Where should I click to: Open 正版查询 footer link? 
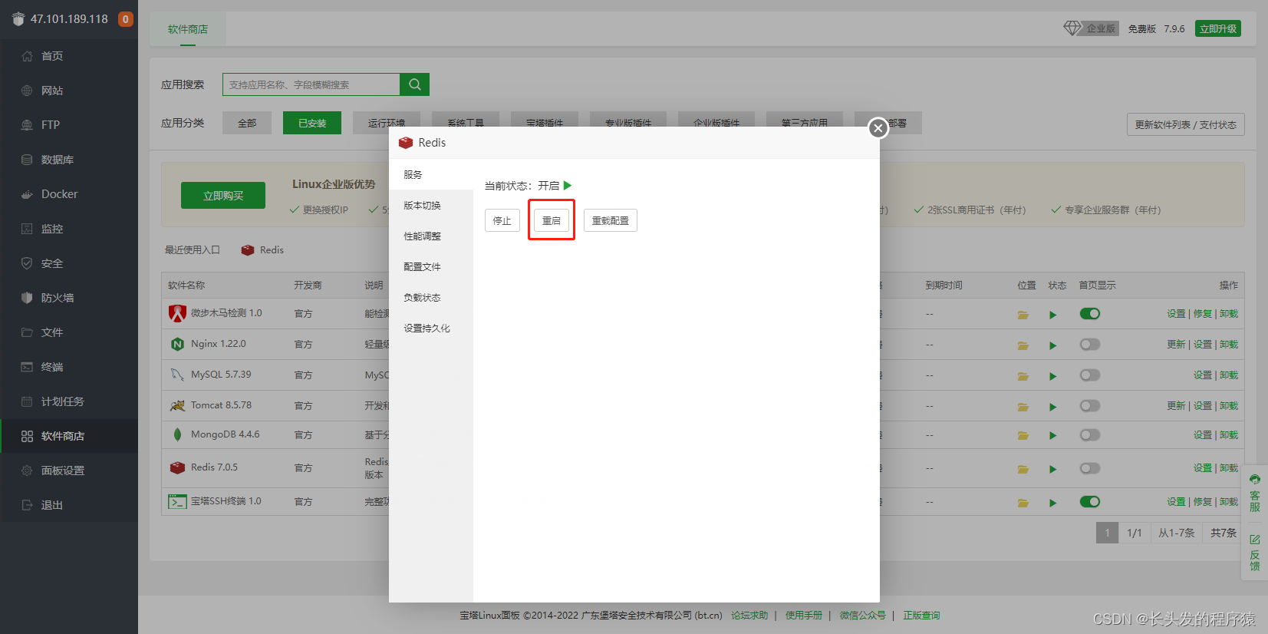point(921,616)
